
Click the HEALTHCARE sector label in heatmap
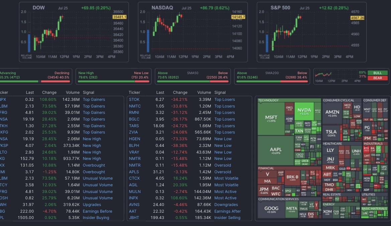coord(332,144)
